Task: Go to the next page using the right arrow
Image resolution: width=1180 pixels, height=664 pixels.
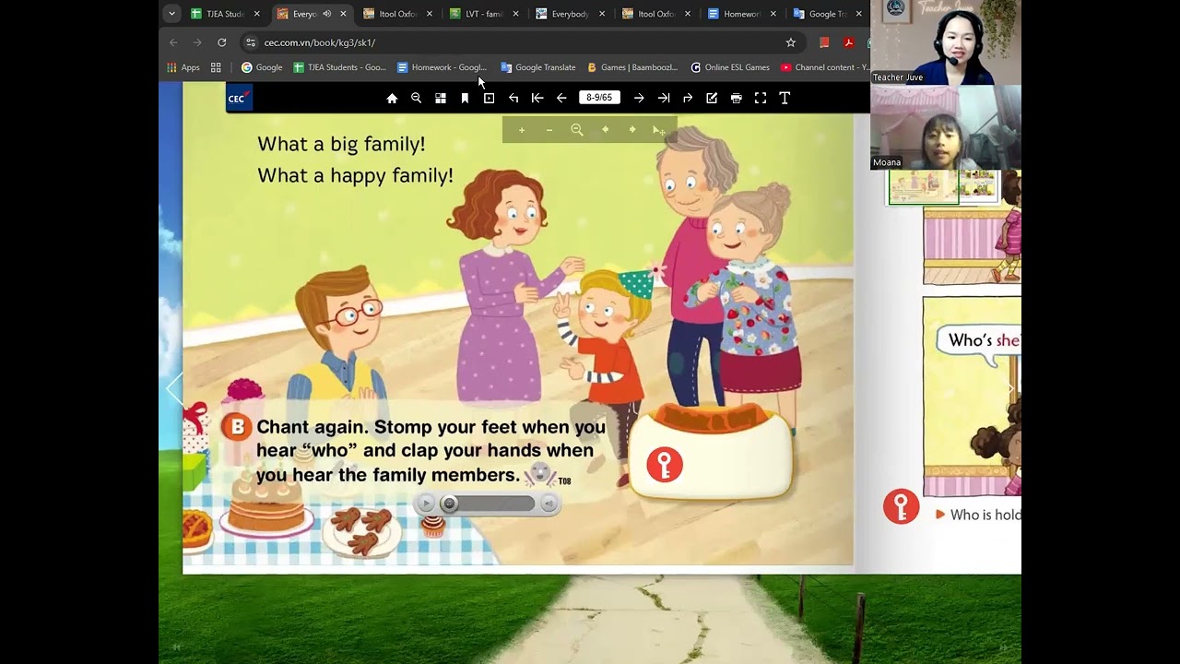Action: click(x=639, y=98)
